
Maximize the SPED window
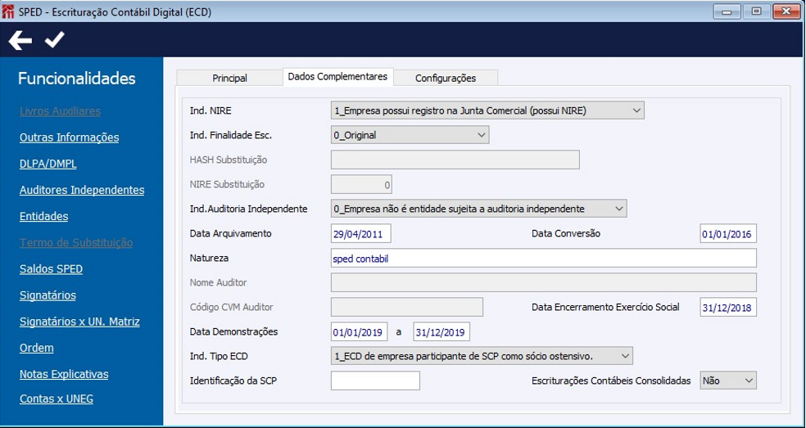(x=756, y=11)
